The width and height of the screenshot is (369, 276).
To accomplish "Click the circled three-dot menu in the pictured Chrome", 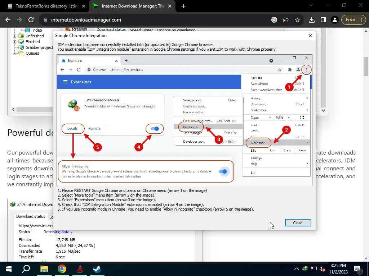I will click(x=306, y=70).
